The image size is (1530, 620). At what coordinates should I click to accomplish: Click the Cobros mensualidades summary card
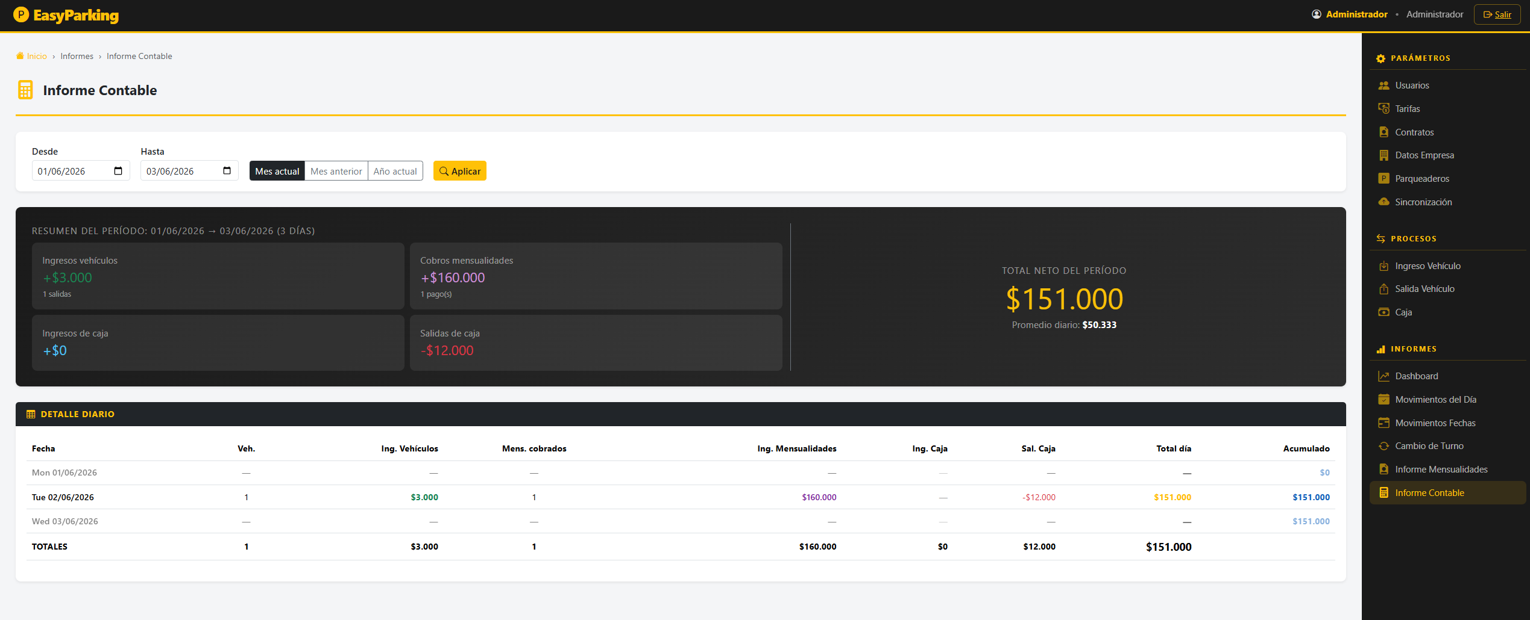tap(596, 276)
